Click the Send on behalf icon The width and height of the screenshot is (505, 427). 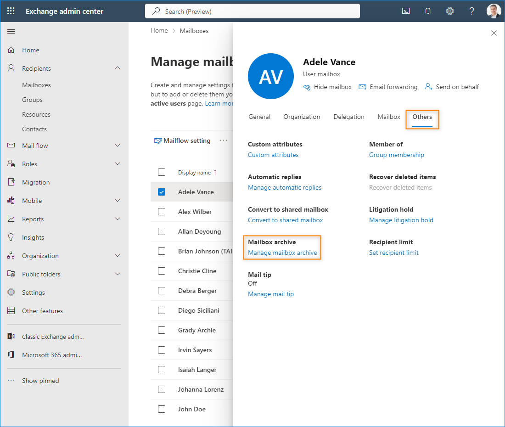point(428,87)
